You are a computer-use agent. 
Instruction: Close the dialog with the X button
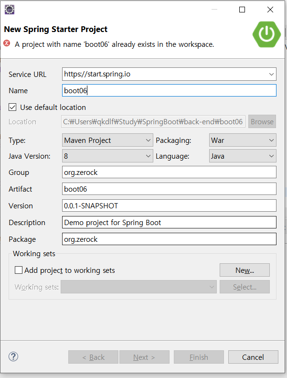270,10
